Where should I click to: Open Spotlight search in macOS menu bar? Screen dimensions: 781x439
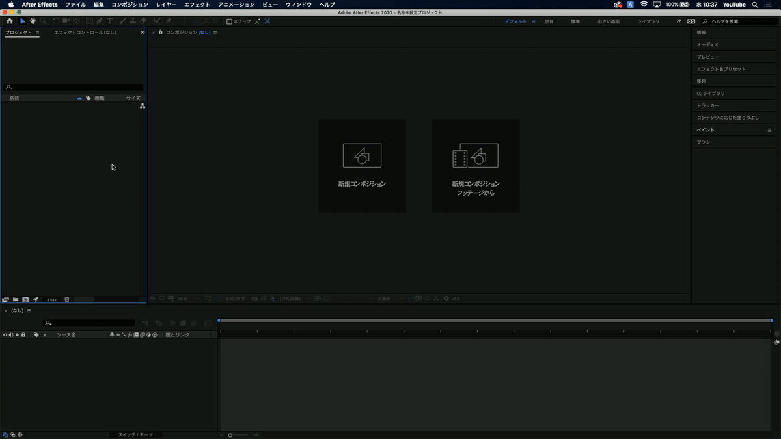tap(755, 5)
